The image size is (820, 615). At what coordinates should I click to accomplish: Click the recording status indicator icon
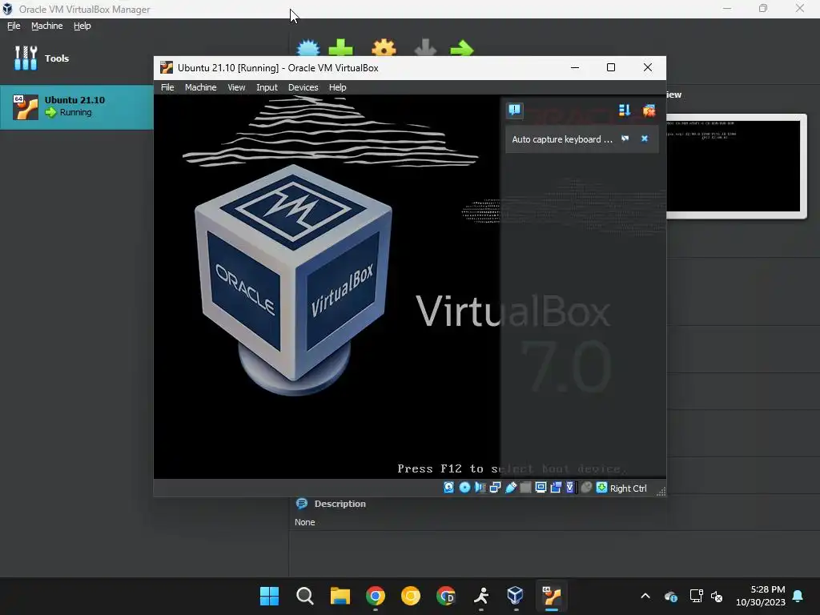click(x=556, y=488)
